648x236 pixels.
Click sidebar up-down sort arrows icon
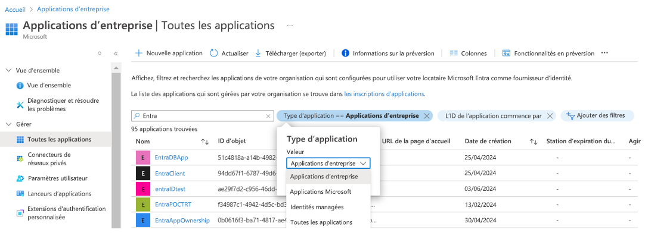[100, 54]
